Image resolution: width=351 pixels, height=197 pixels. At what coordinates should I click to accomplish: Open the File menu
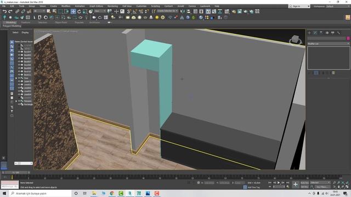(x=4, y=6)
